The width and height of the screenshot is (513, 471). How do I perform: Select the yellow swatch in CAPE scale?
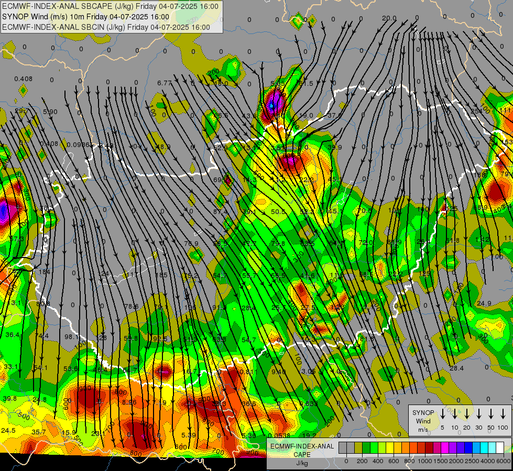(x=390, y=448)
